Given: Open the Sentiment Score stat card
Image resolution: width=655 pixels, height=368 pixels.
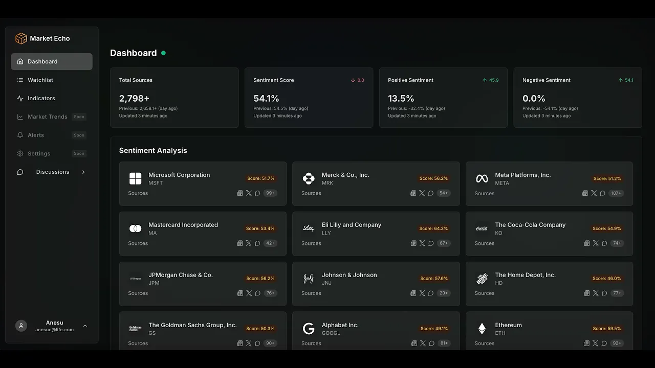Looking at the screenshot, I should [x=309, y=98].
